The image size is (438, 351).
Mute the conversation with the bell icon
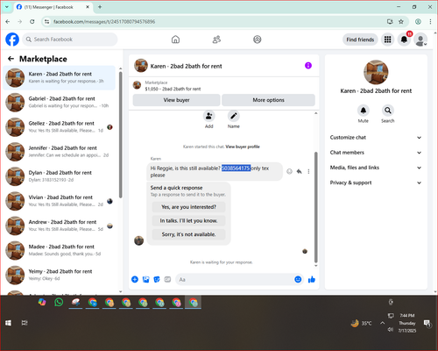364,111
